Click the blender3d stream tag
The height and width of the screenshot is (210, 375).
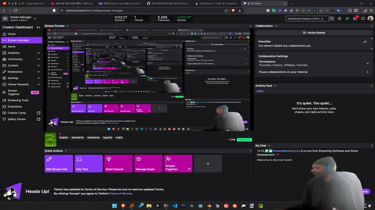pos(78,138)
